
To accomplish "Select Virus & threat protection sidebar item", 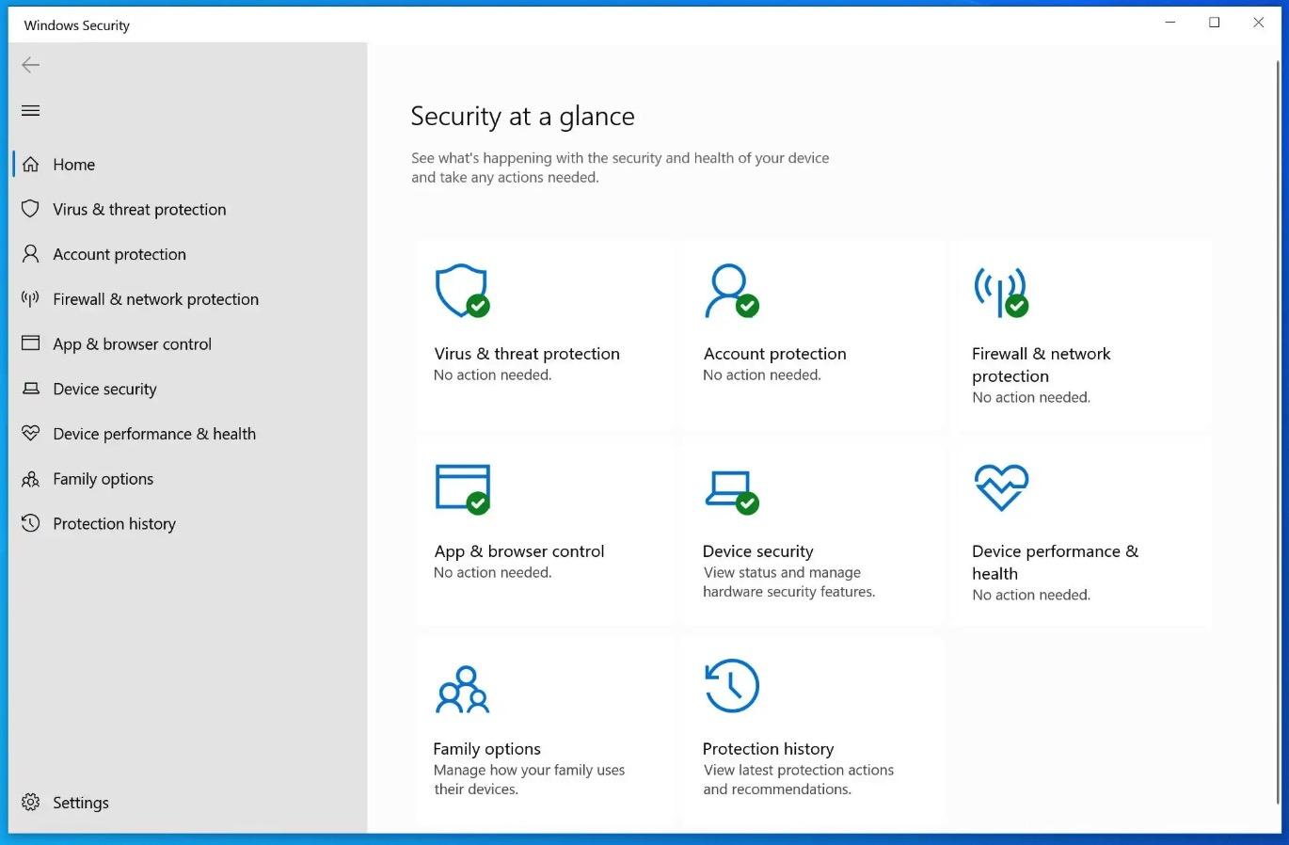I will coord(139,209).
